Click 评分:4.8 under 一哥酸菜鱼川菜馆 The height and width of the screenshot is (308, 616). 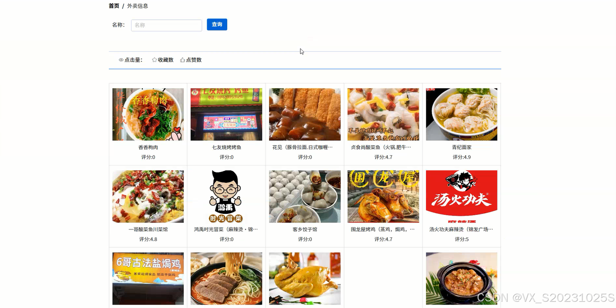[x=148, y=239]
